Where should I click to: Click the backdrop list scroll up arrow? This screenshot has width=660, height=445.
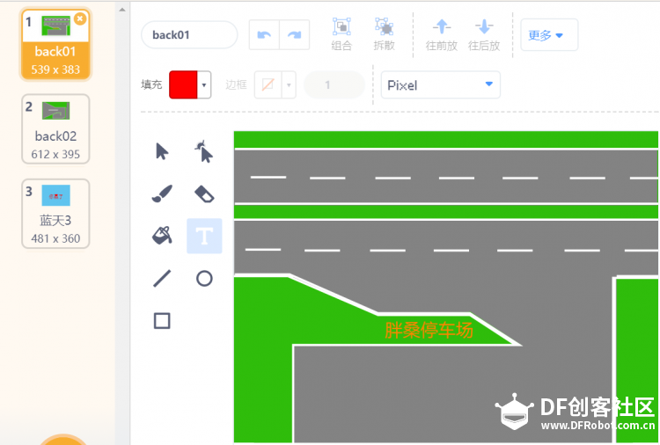[122, 10]
